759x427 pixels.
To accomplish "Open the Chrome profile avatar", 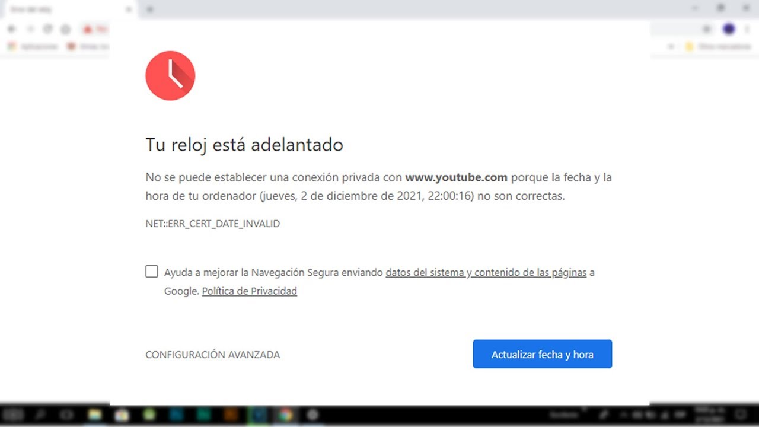I will 729,29.
